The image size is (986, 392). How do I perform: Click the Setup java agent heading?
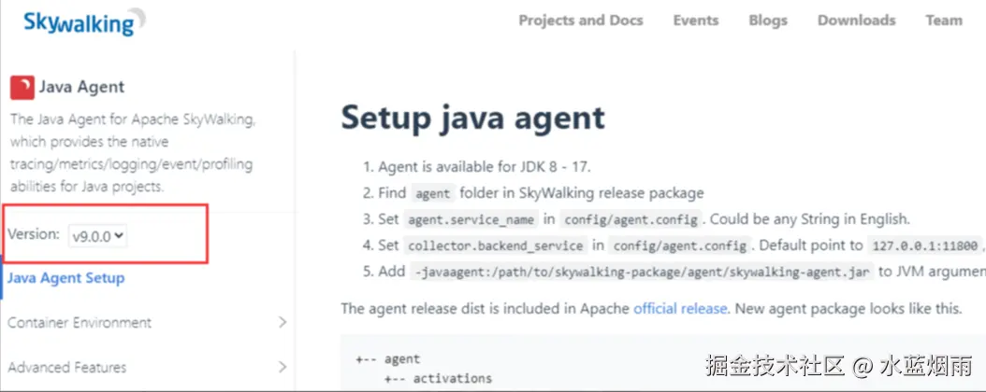472,118
